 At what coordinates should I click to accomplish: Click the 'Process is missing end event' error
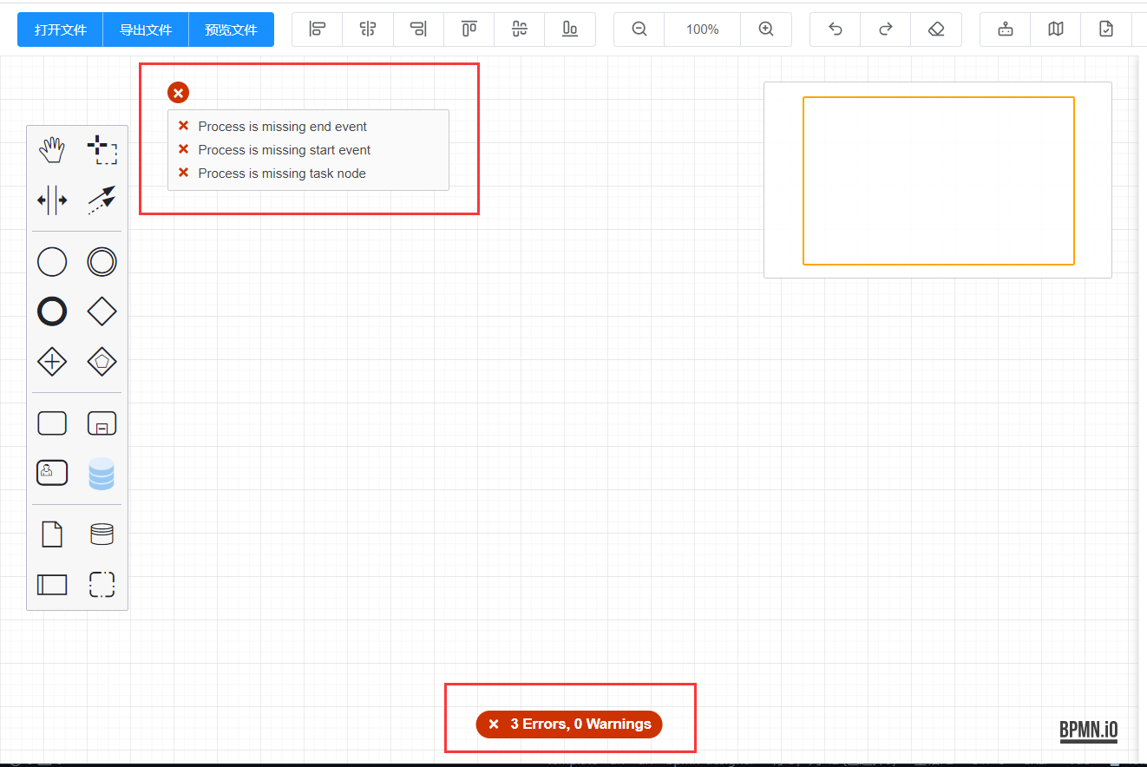[282, 126]
